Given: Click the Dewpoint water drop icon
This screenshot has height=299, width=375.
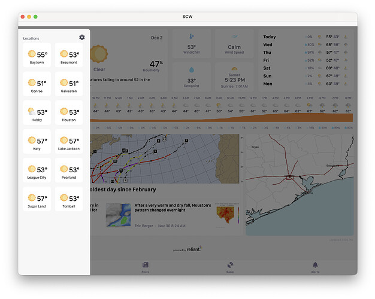Looking at the screenshot, I should pyautogui.click(x=192, y=69).
